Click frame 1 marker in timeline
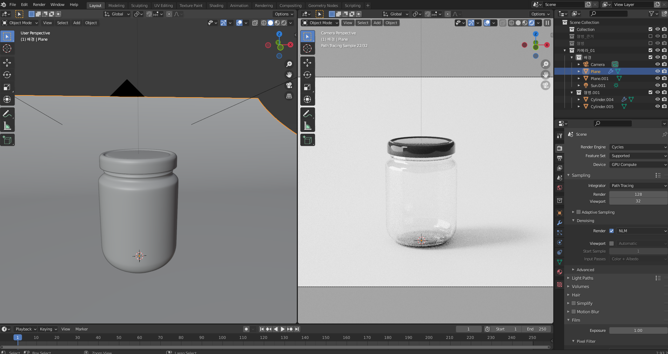The image size is (668, 354). click(18, 337)
